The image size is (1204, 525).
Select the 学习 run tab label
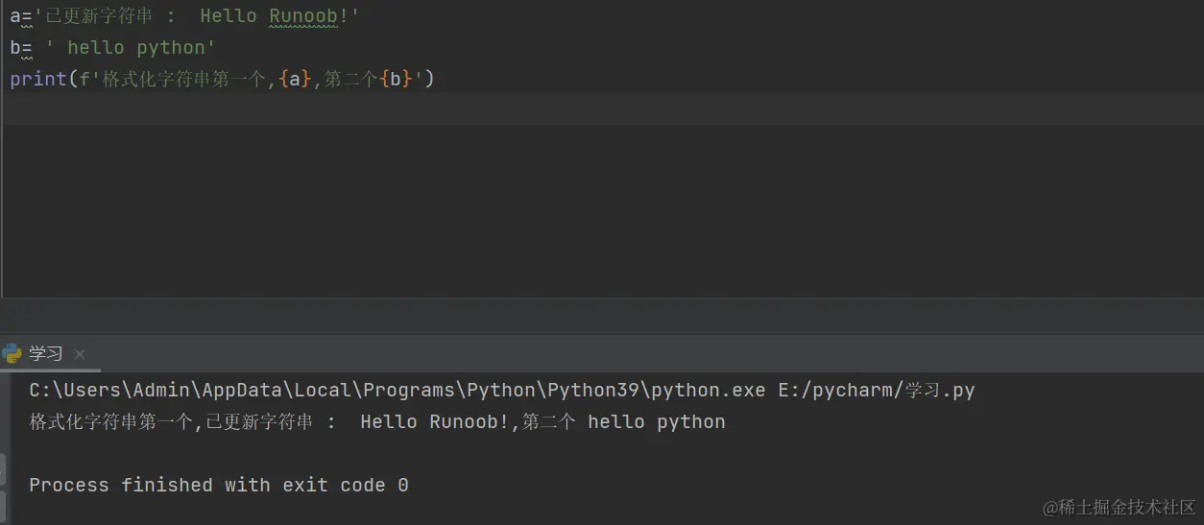(x=45, y=353)
